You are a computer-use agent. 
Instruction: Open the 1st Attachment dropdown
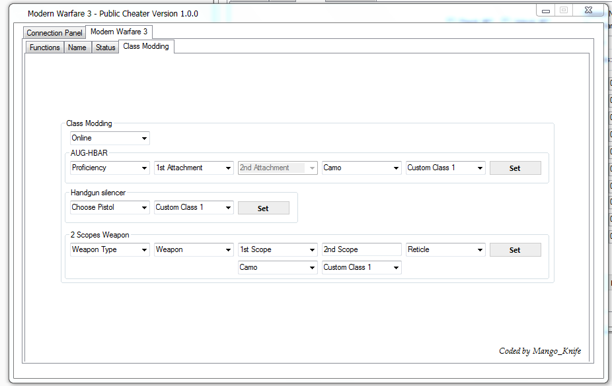[194, 168]
